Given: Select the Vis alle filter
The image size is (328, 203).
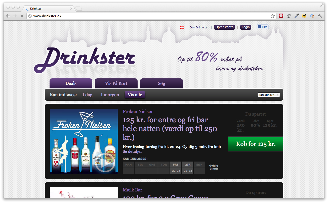Looking at the screenshot, I should (x=135, y=95).
